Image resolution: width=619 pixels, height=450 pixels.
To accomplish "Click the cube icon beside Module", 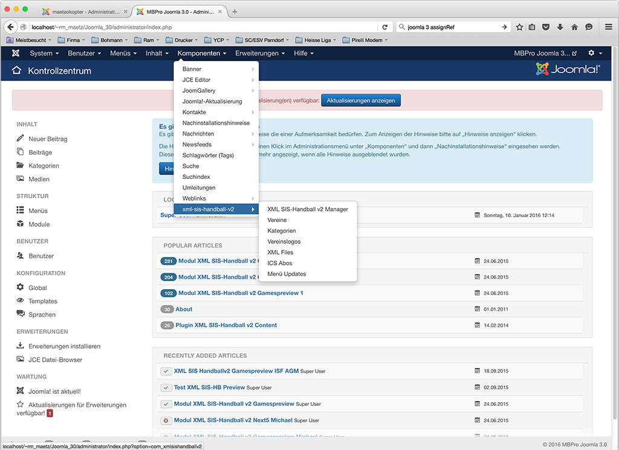I will [20, 224].
